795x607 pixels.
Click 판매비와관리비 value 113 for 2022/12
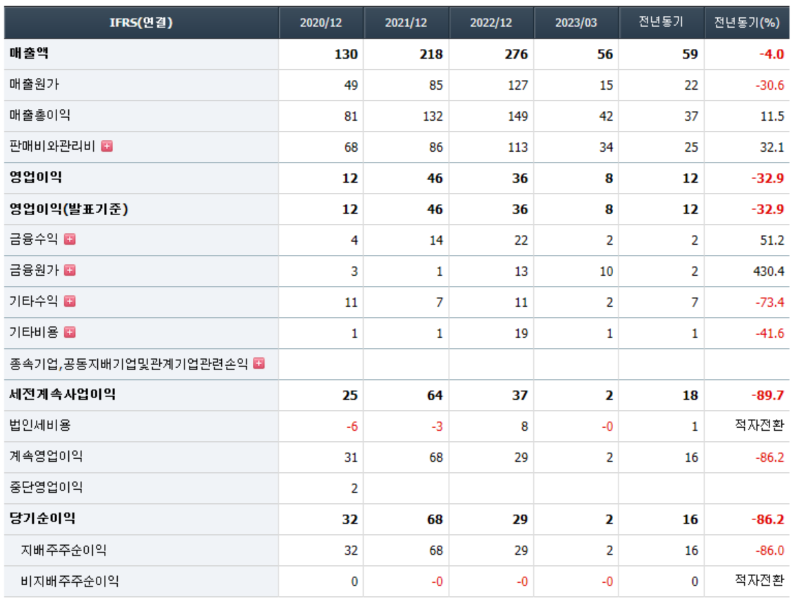pos(517,147)
